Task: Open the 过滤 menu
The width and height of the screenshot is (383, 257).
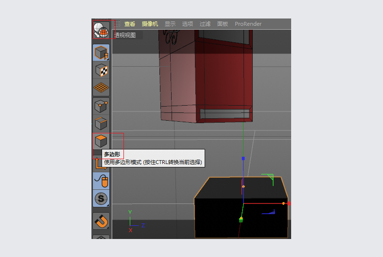Action: tap(205, 24)
